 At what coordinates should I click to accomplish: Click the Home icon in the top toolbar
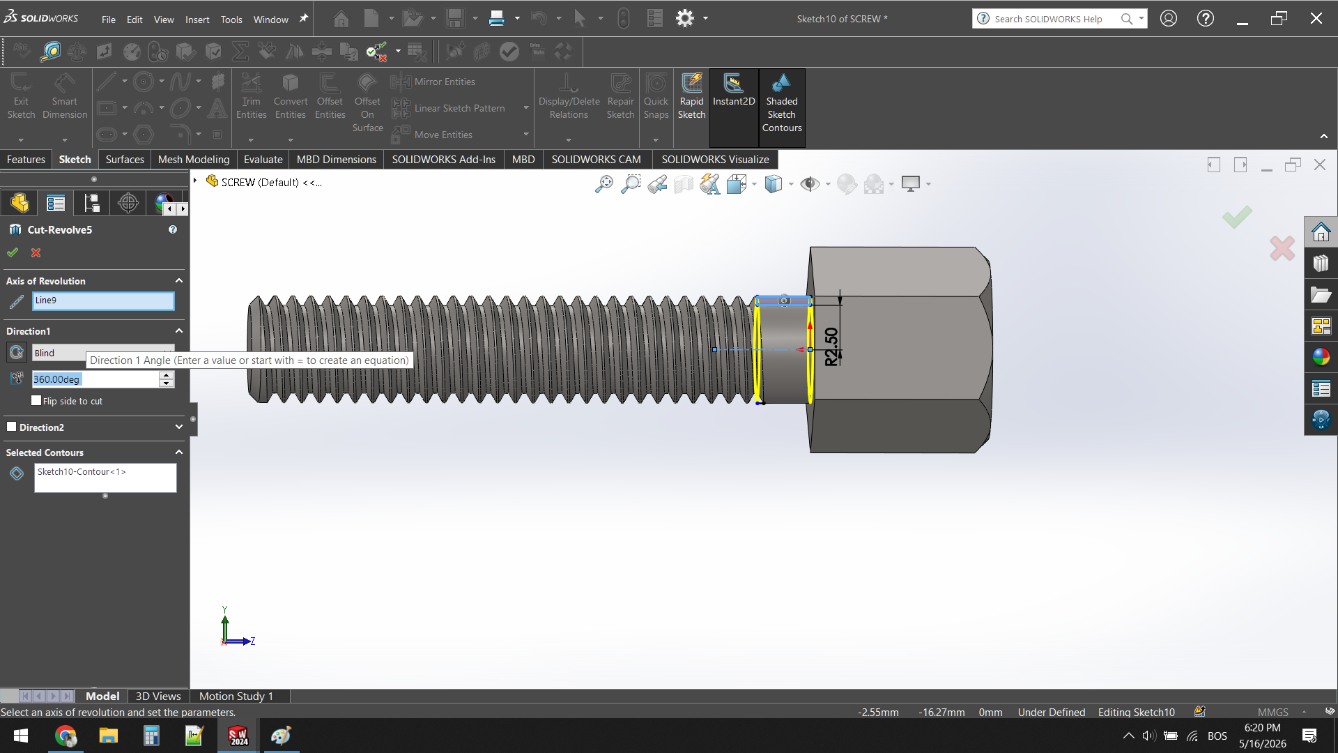(x=341, y=19)
